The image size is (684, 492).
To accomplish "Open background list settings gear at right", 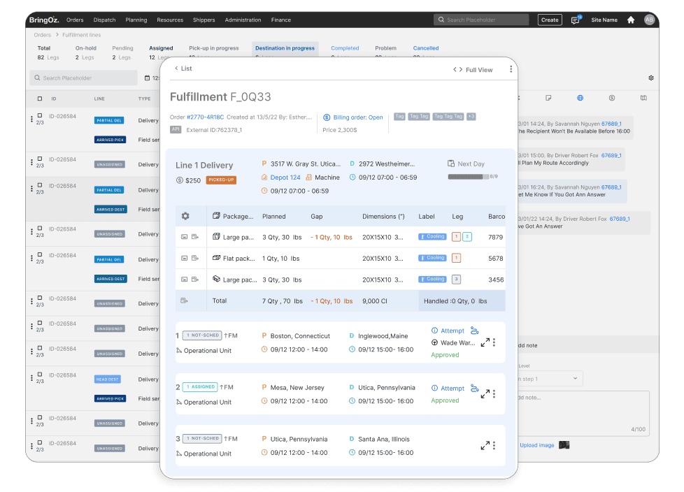I will (x=651, y=78).
